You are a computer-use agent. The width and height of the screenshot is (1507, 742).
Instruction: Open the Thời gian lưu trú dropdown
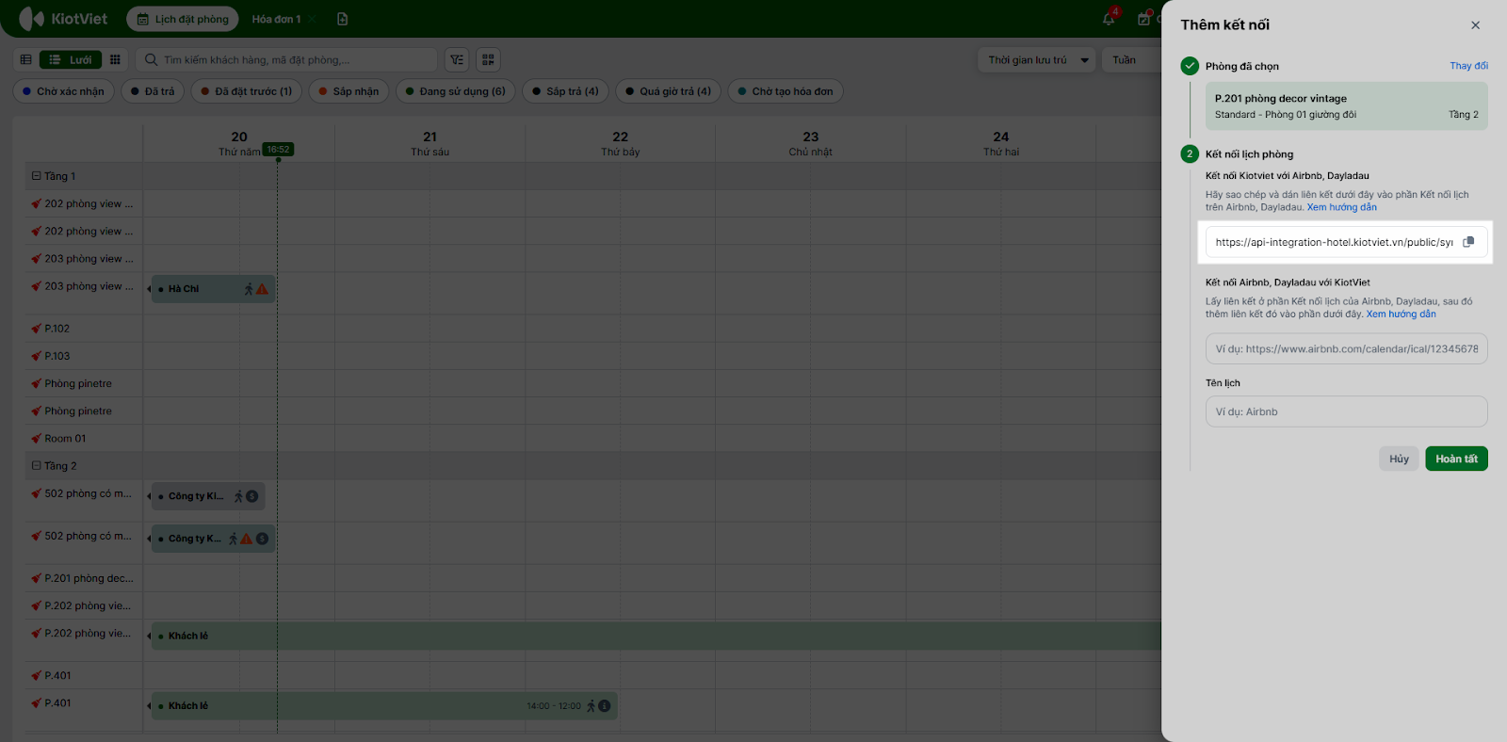[1037, 60]
